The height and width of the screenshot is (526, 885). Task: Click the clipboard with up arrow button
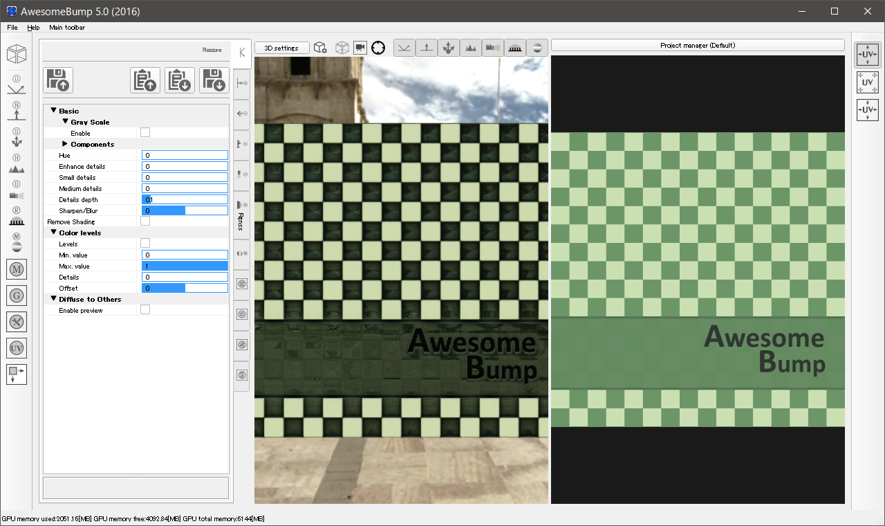coord(145,80)
